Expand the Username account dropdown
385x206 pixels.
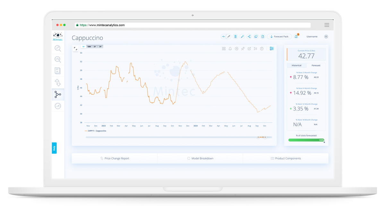312,36
